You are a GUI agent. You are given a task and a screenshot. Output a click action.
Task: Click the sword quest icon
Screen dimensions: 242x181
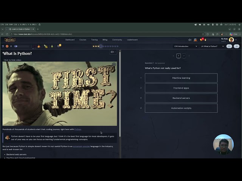pyautogui.click(x=46, y=46)
